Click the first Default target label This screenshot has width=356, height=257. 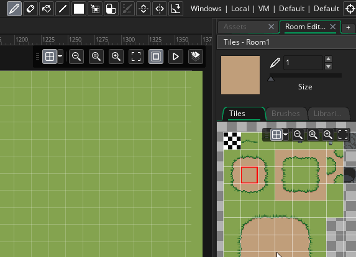291,9
